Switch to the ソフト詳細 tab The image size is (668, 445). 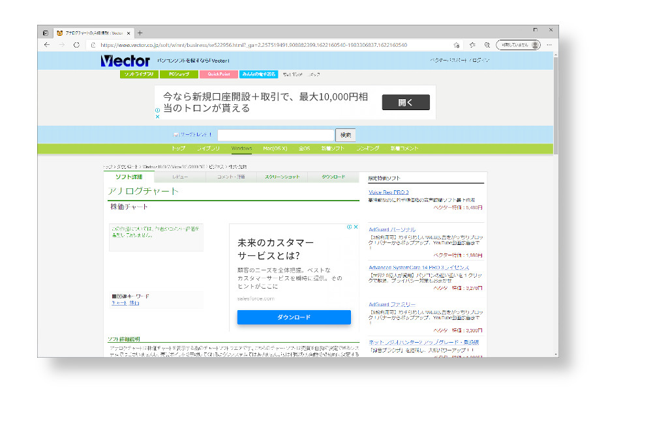click(129, 177)
